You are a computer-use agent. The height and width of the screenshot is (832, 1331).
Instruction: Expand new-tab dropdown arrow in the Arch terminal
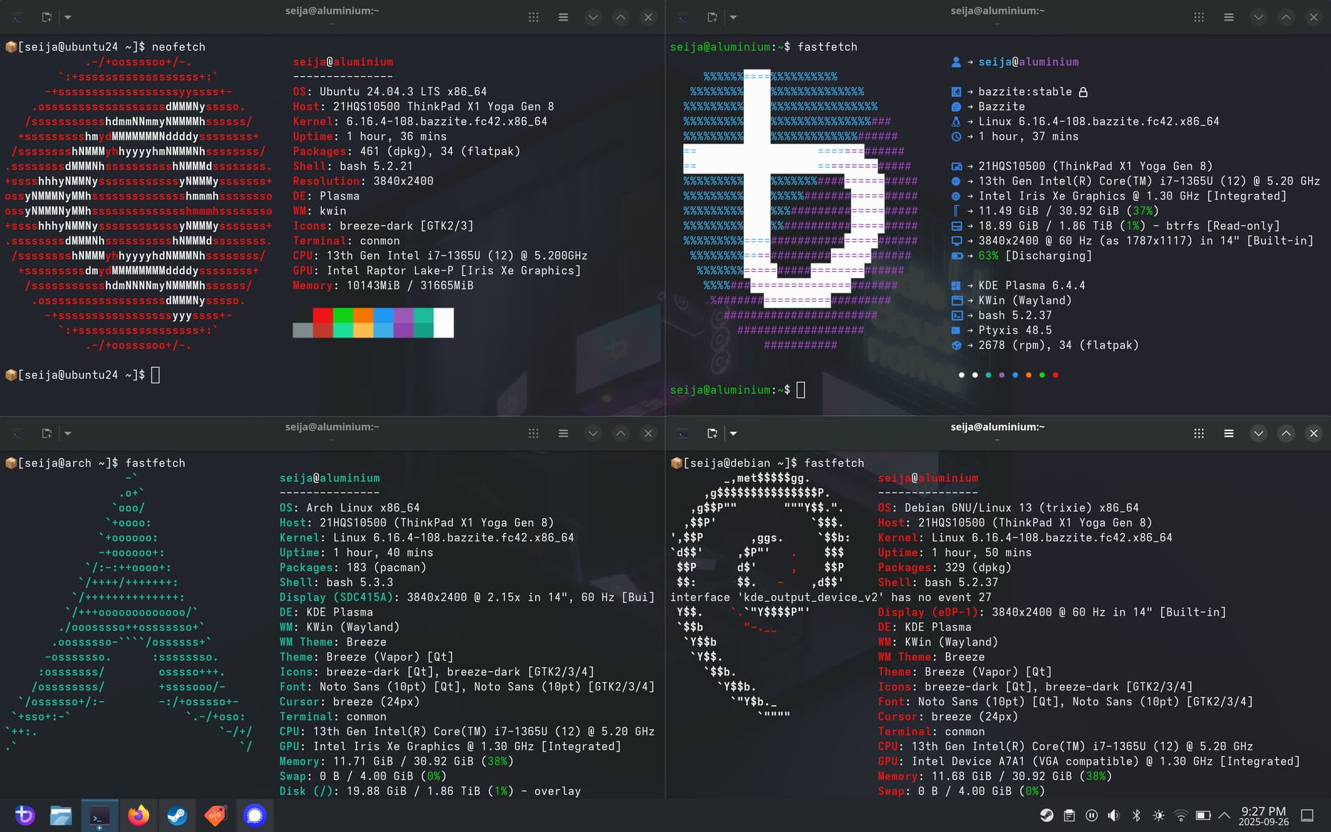(x=68, y=433)
